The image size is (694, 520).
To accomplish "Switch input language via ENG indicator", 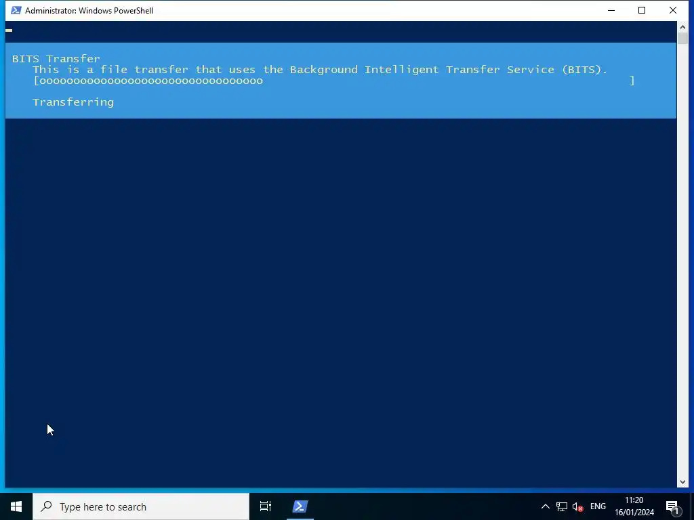I will (x=598, y=506).
